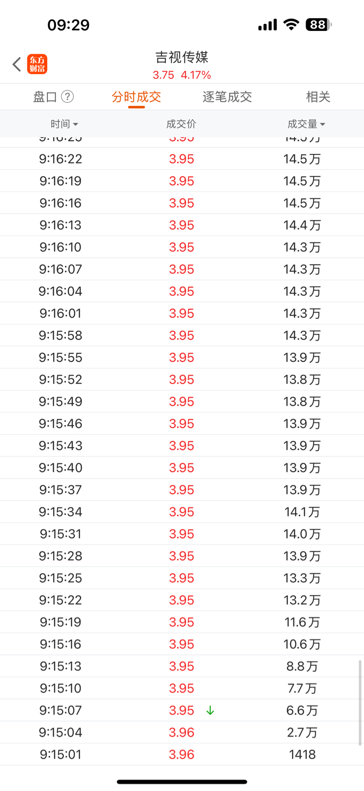Image resolution: width=364 pixels, height=791 pixels.
Task: Tap the 吉视传媒 stock title
Action: [182, 57]
